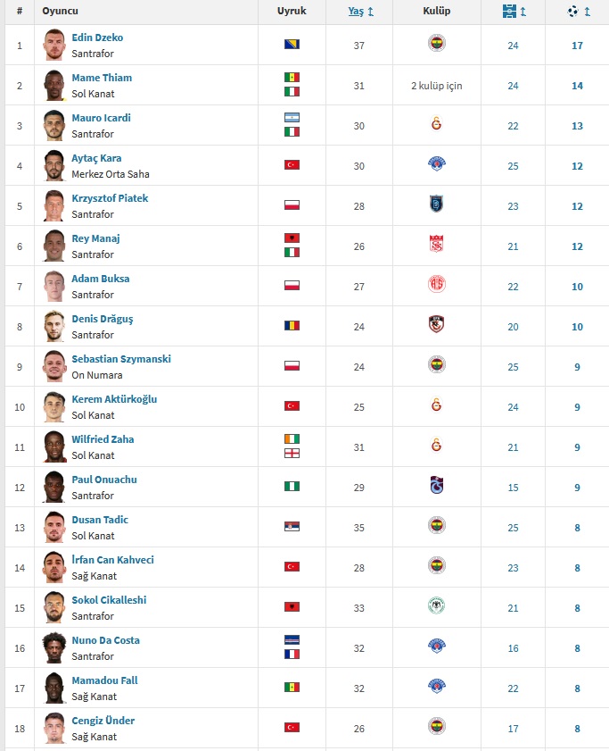The image size is (609, 751).
Task: Click Fenerbahçe club crest beside Edin Dzeko
Action: pyautogui.click(x=436, y=43)
